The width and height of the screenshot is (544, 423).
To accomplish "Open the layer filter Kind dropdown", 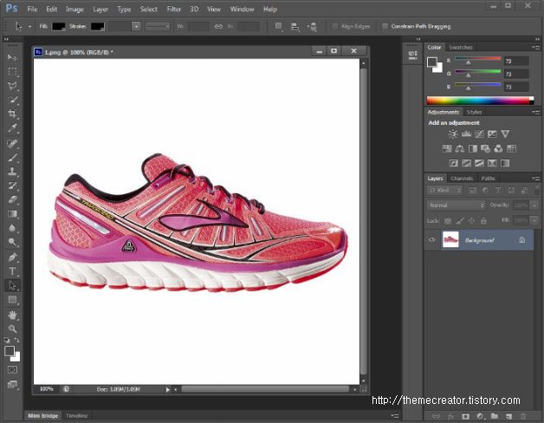I will click(444, 191).
